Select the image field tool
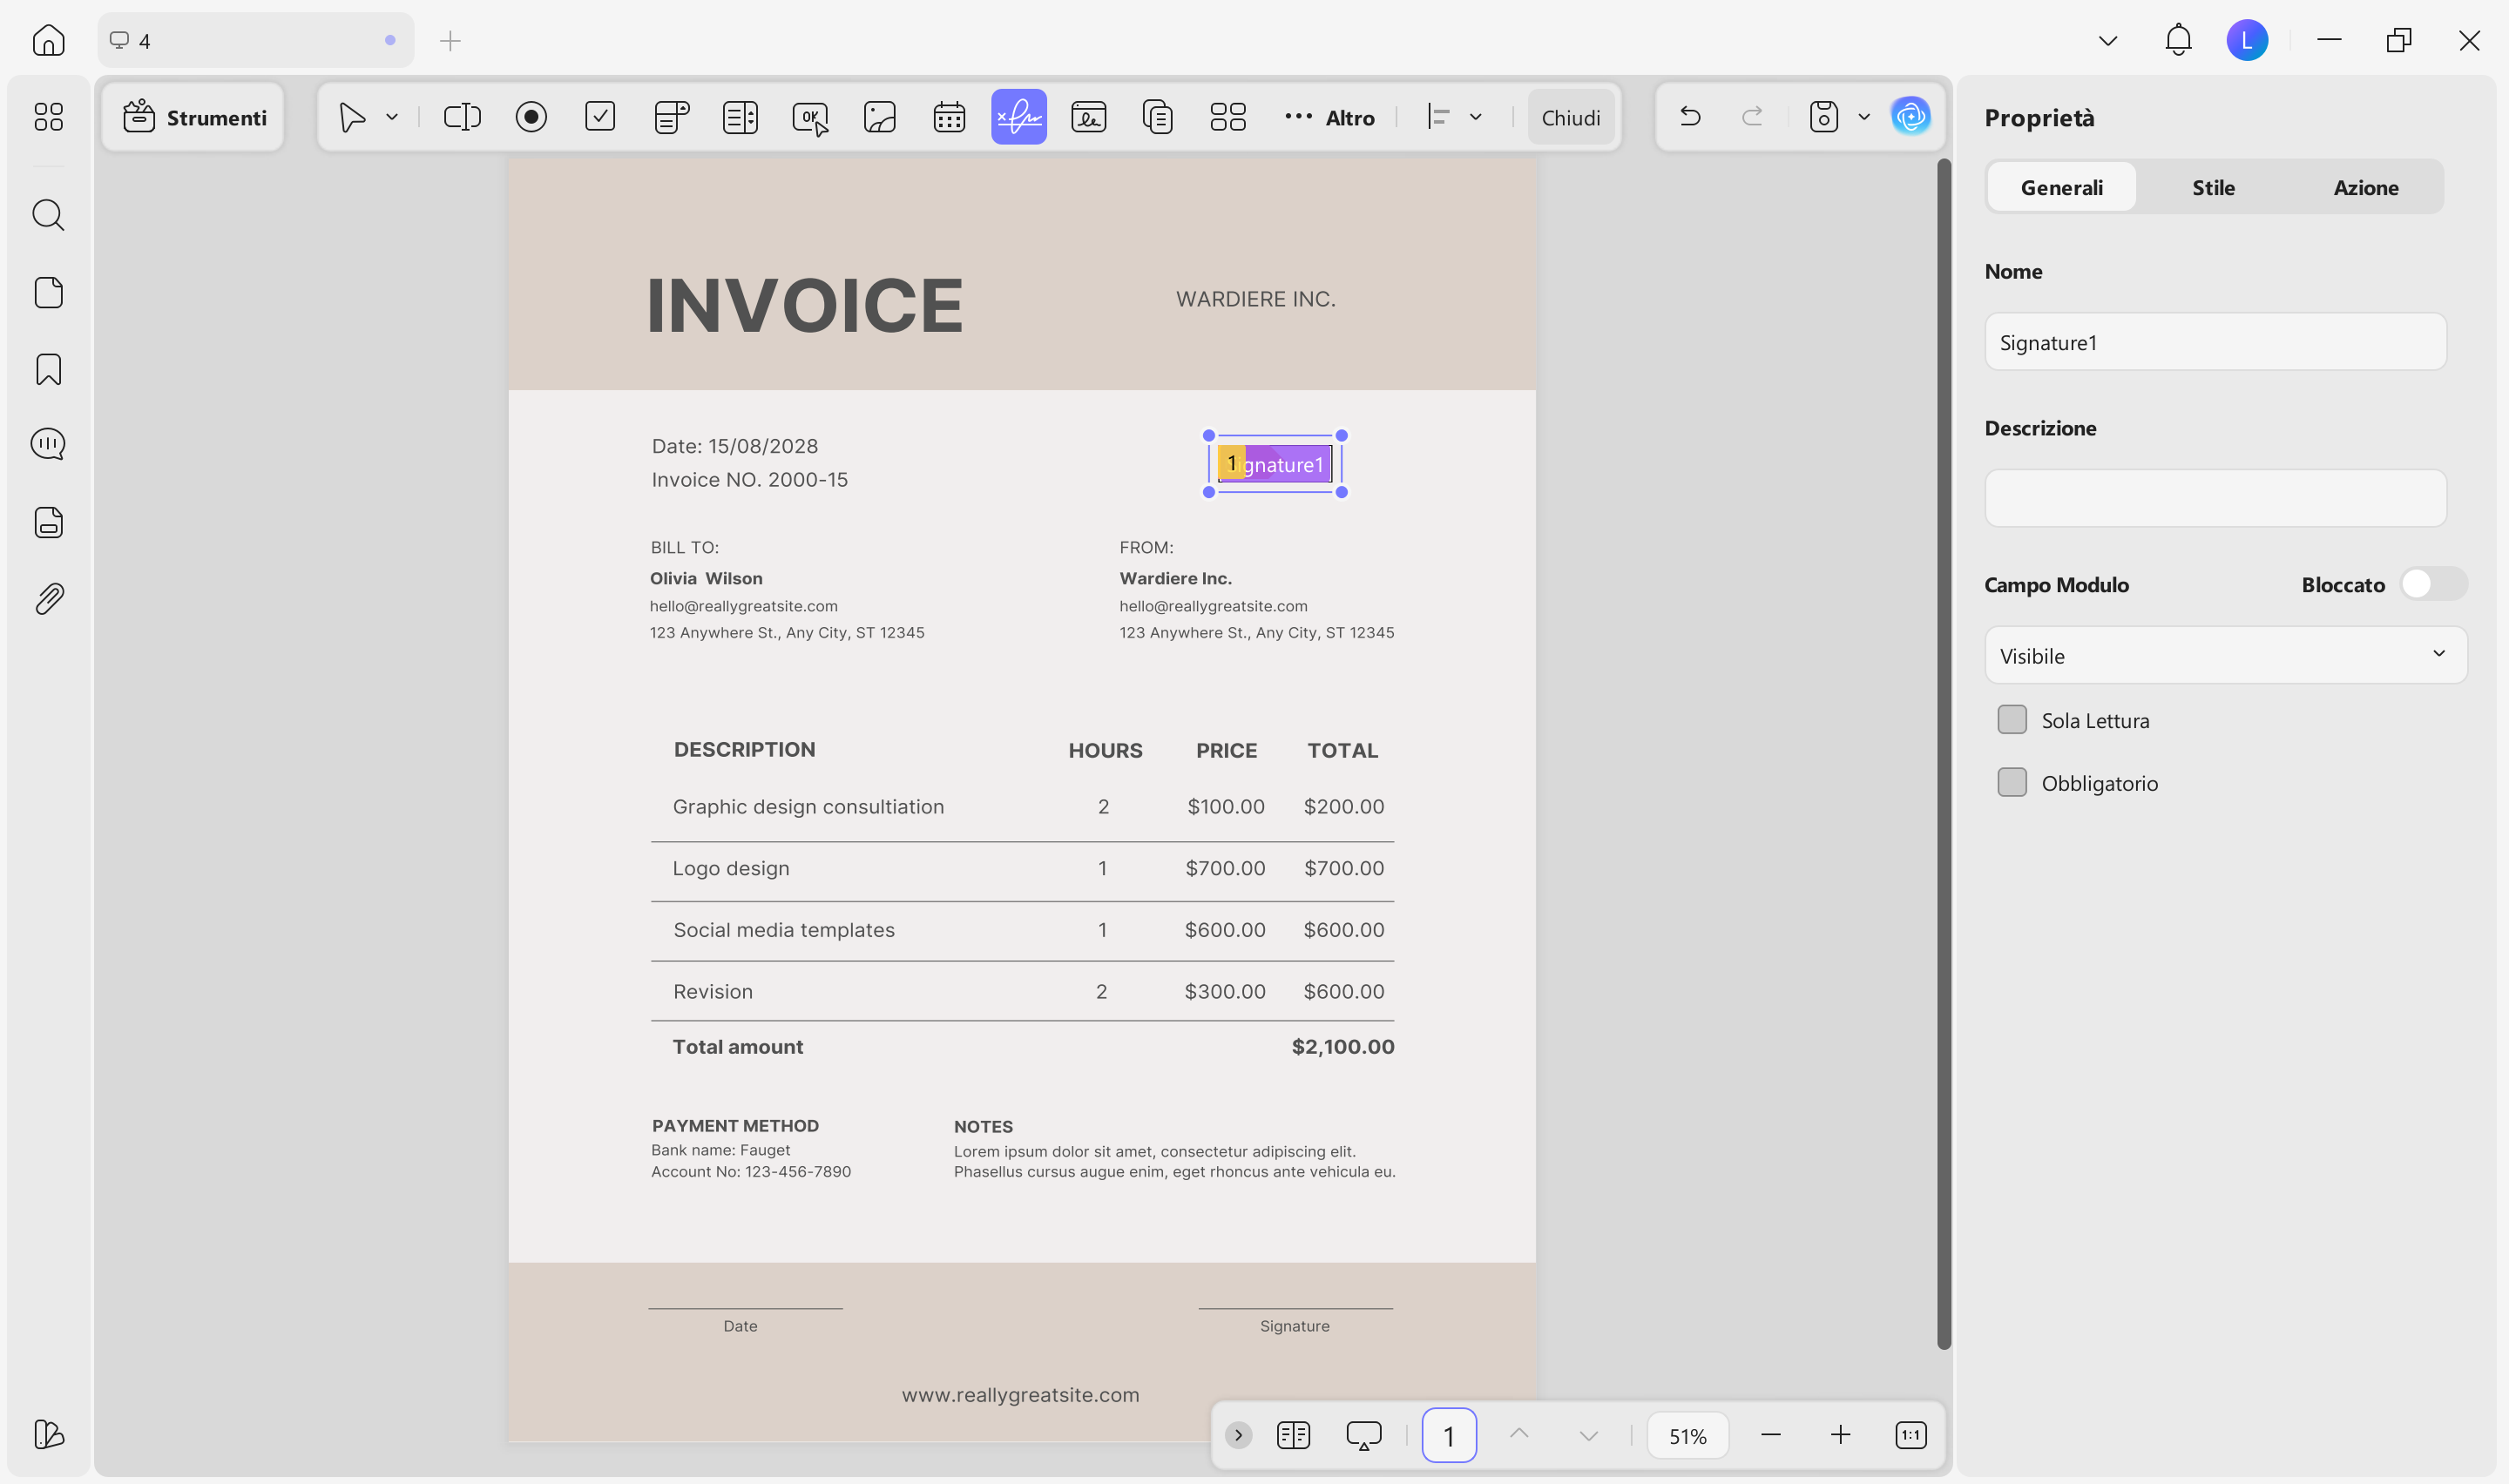This screenshot has width=2509, height=1484. pyautogui.click(x=880, y=117)
